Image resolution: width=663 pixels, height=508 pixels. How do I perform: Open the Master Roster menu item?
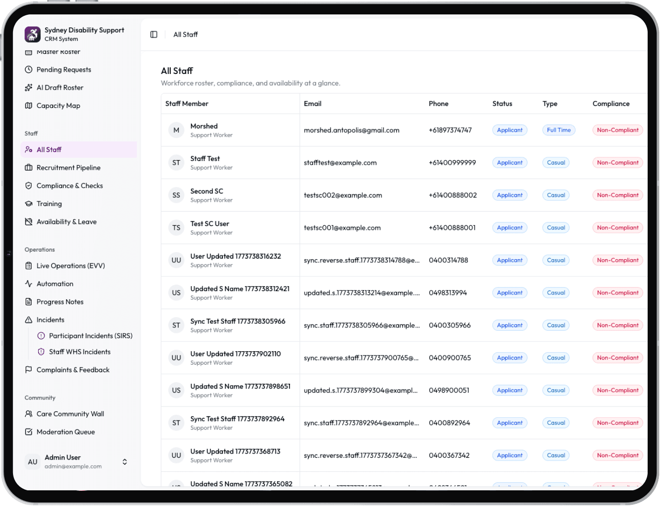tap(79, 52)
